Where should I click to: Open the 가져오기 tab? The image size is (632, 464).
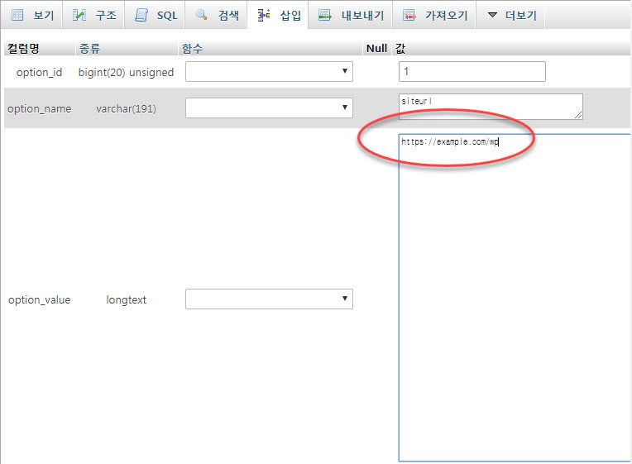(434, 15)
